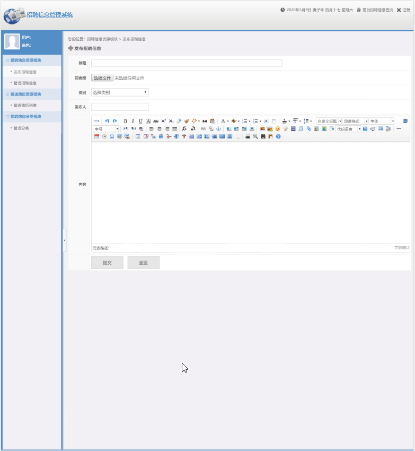415x451 pixels.
Task: Toggle HTML source mode in the editor
Action: [96, 121]
